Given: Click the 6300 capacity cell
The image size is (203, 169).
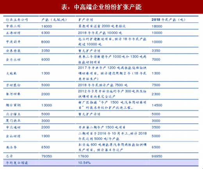Looking at the screenshot, I should (46, 33).
